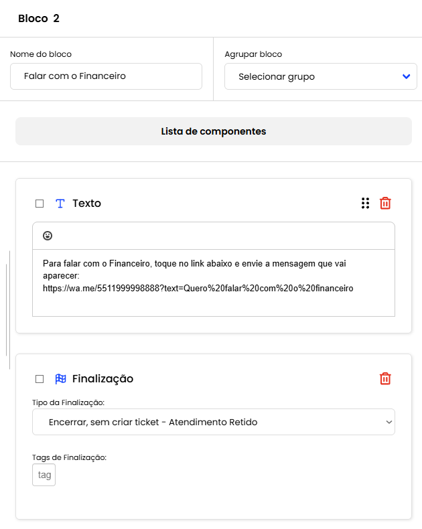Click the Nome do bloco label
The width and height of the screenshot is (422, 529).
click(x=41, y=54)
